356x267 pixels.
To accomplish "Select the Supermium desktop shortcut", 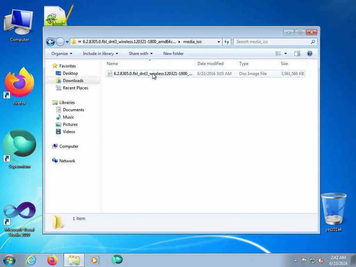I will pyautogui.click(x=19, y=149).
